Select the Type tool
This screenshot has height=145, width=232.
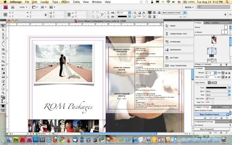(x=3, y=38)
